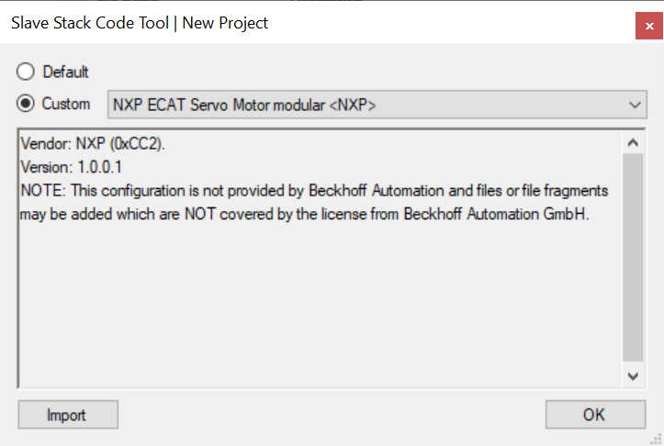Click the "Beckhoff Automation GmbH" text
The height and width of the screenshot is (446, 664).
[495, 214]
